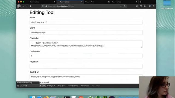Image resolution: width=175 pixels, height=98 pixels.
Task: Open the Old Firefox Data desktop folder
Action: coord(167,4)
